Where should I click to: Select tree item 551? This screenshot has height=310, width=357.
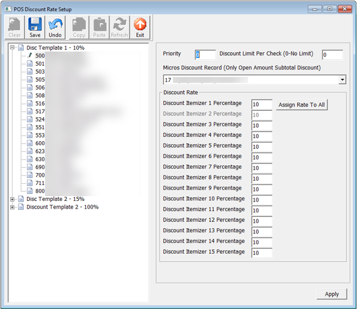(40, 127)
